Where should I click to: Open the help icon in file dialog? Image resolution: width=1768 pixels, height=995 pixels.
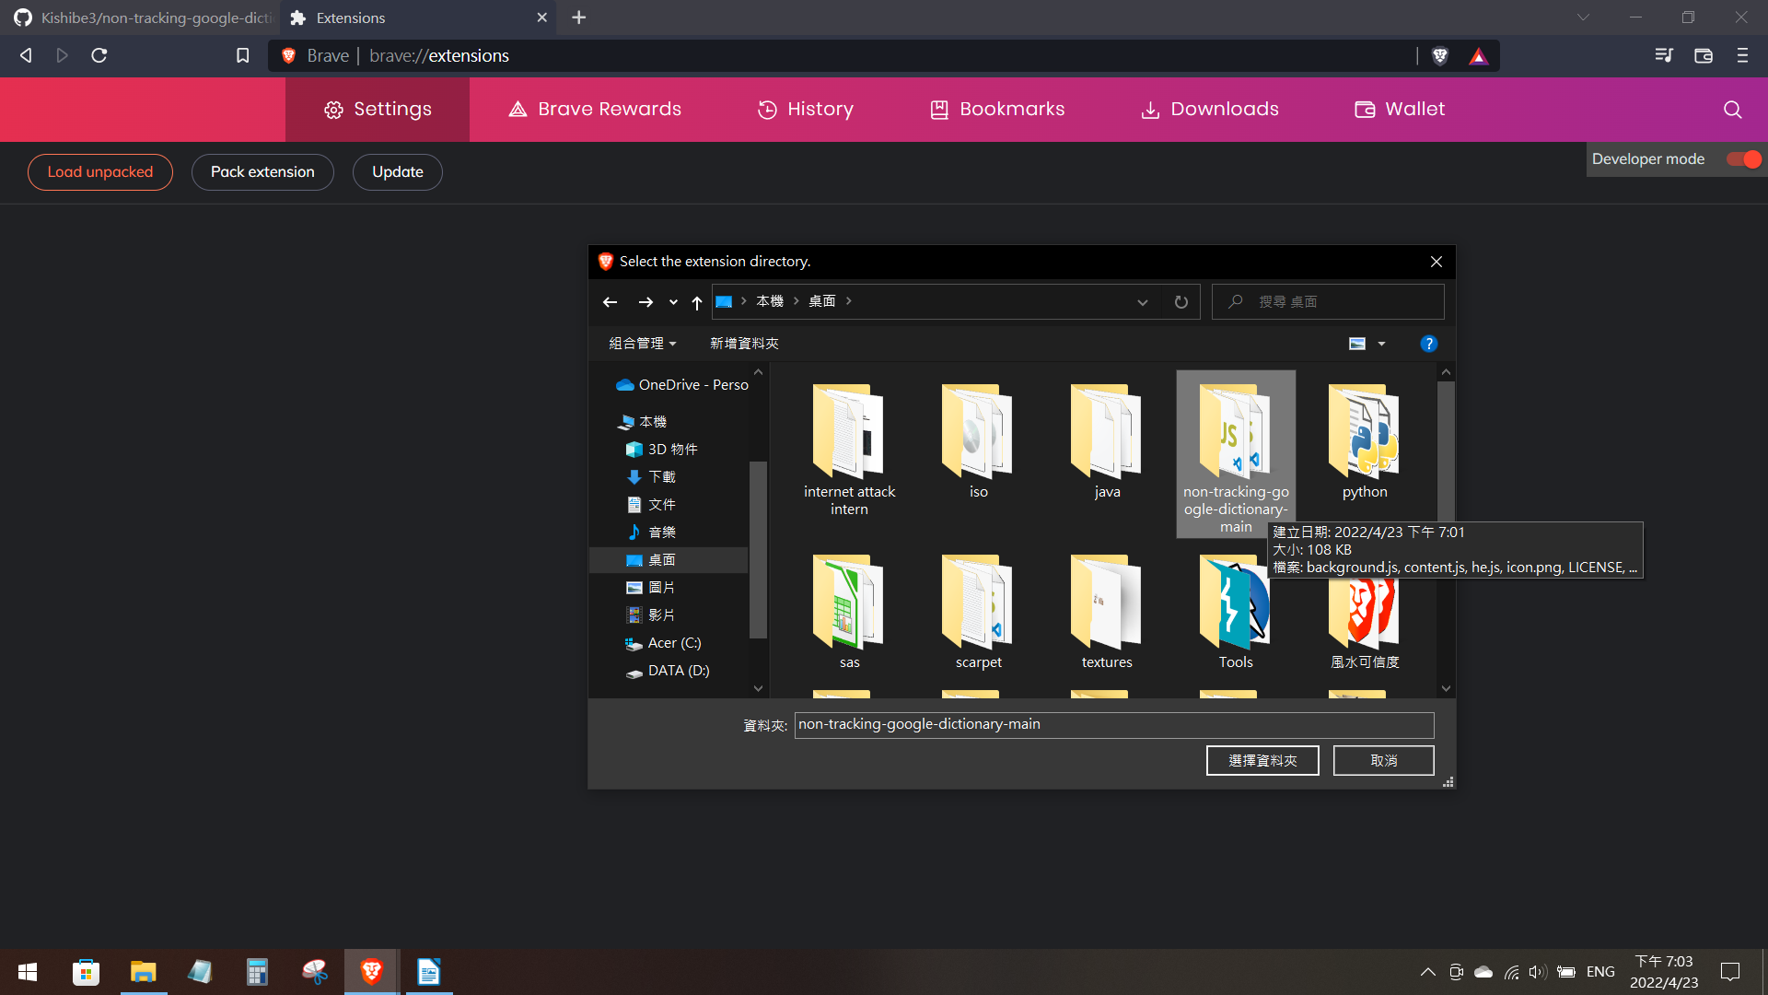(x=1428, y=344)
